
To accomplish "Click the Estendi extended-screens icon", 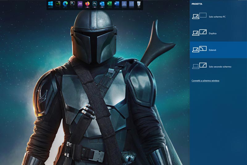I will click(199, 49).
